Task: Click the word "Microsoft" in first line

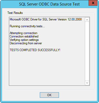Action: 15,19
